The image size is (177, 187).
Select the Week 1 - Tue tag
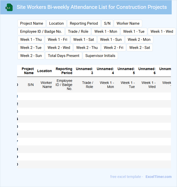[134, 32]
